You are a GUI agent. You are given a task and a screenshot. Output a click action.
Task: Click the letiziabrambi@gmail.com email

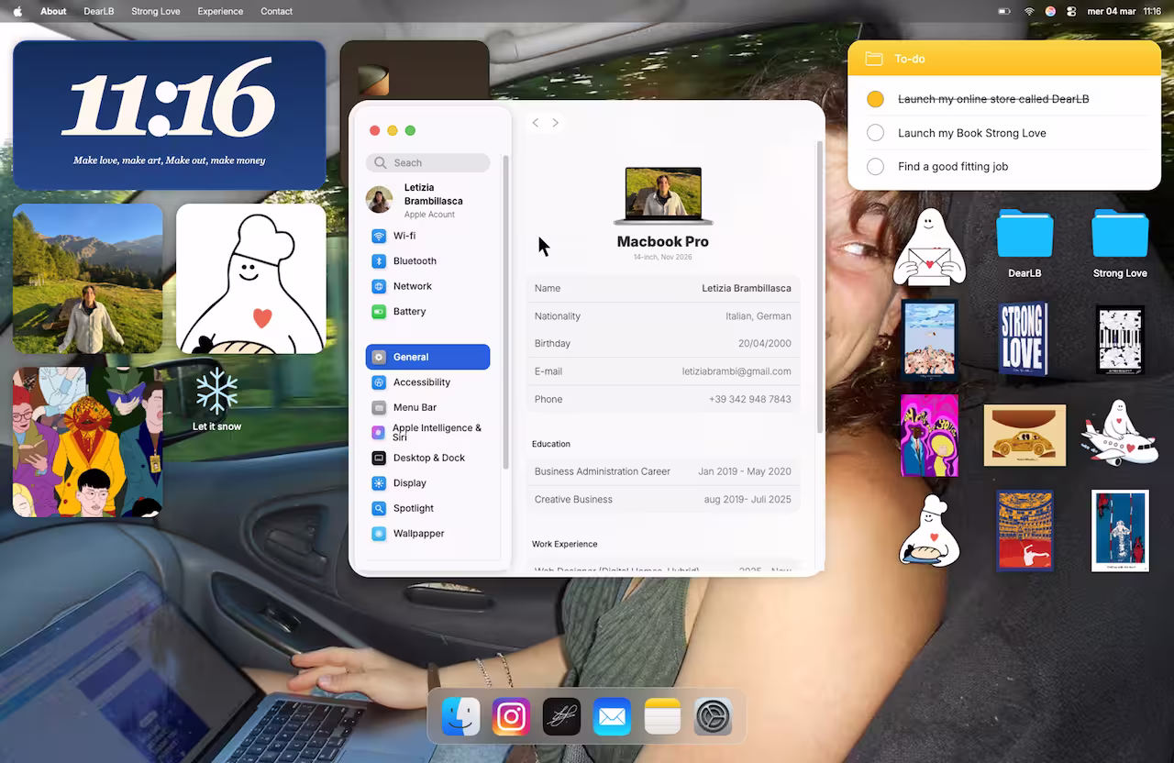[737, 371]
